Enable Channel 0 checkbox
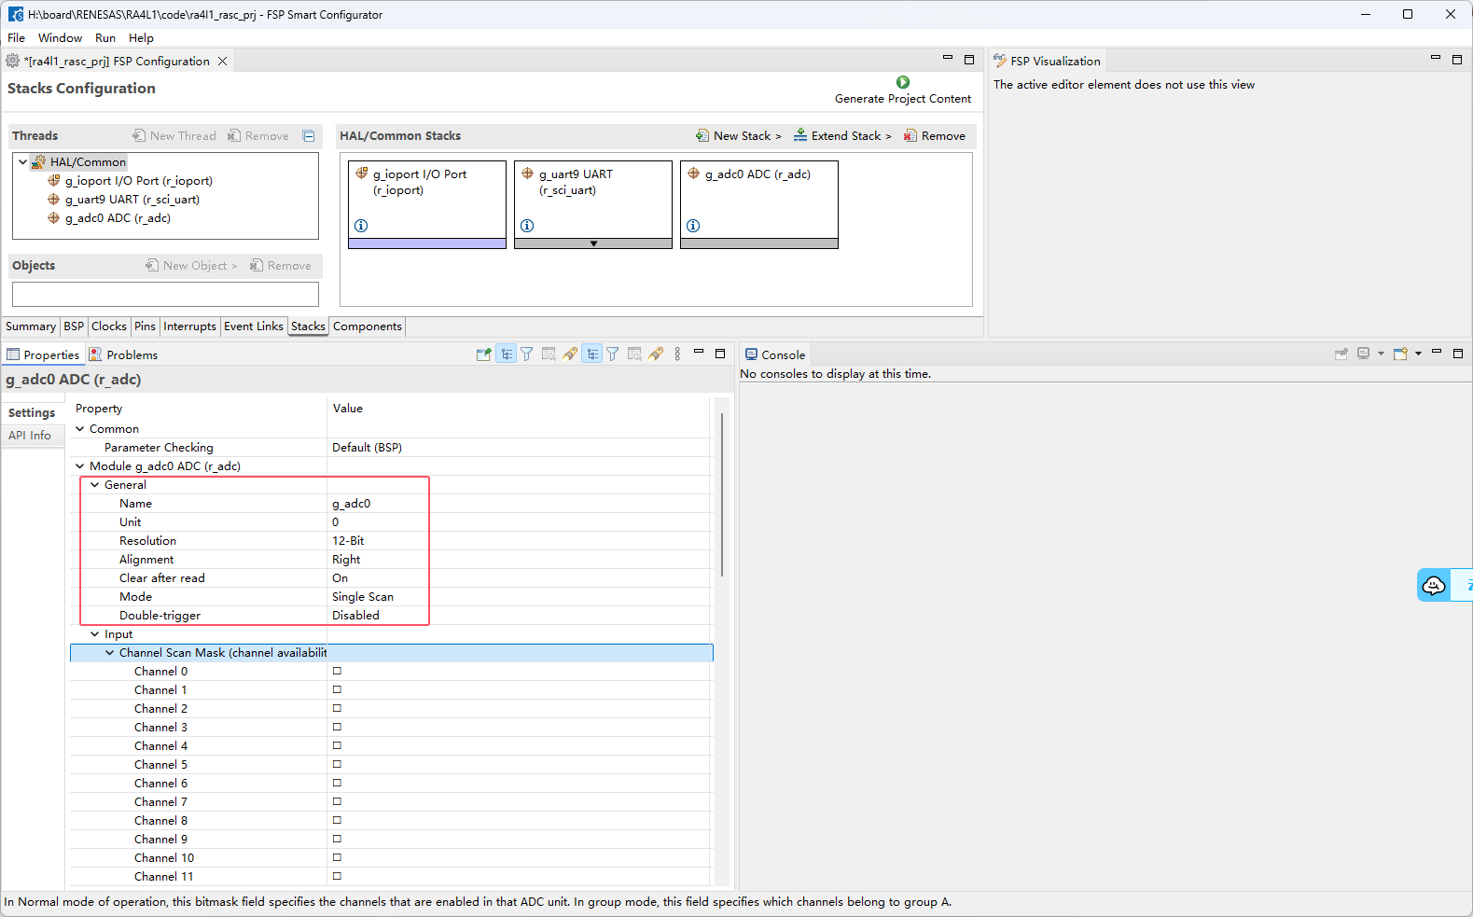 [337, 671]
